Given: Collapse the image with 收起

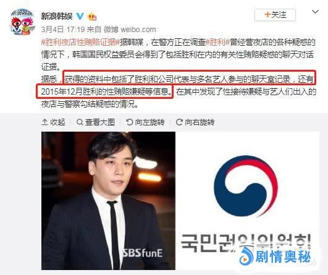Looking at the screenshot, I should point(54,122).
